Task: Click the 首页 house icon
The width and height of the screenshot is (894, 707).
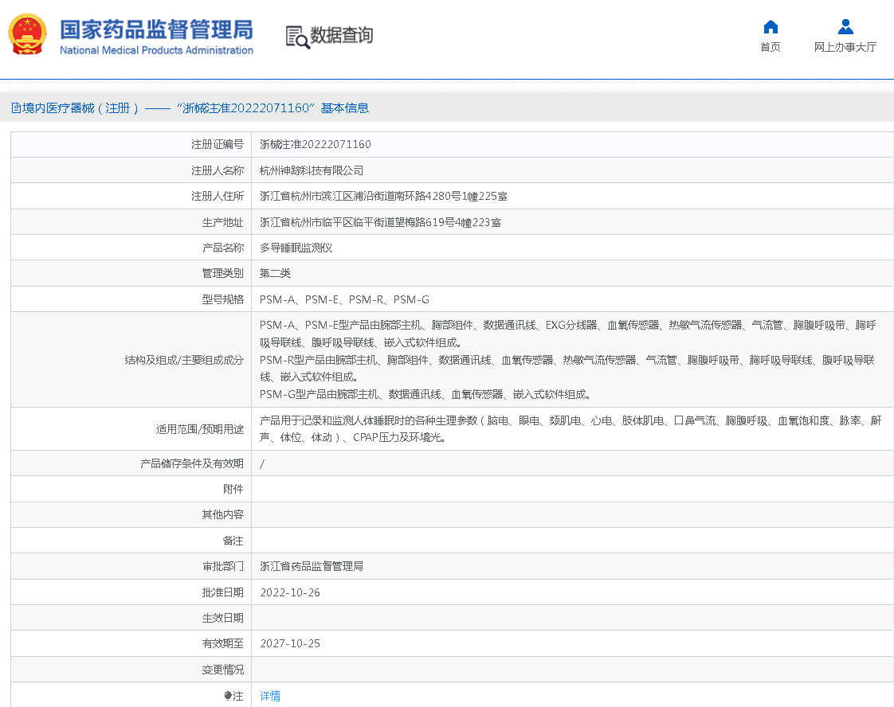Action: tap(770, 27)
